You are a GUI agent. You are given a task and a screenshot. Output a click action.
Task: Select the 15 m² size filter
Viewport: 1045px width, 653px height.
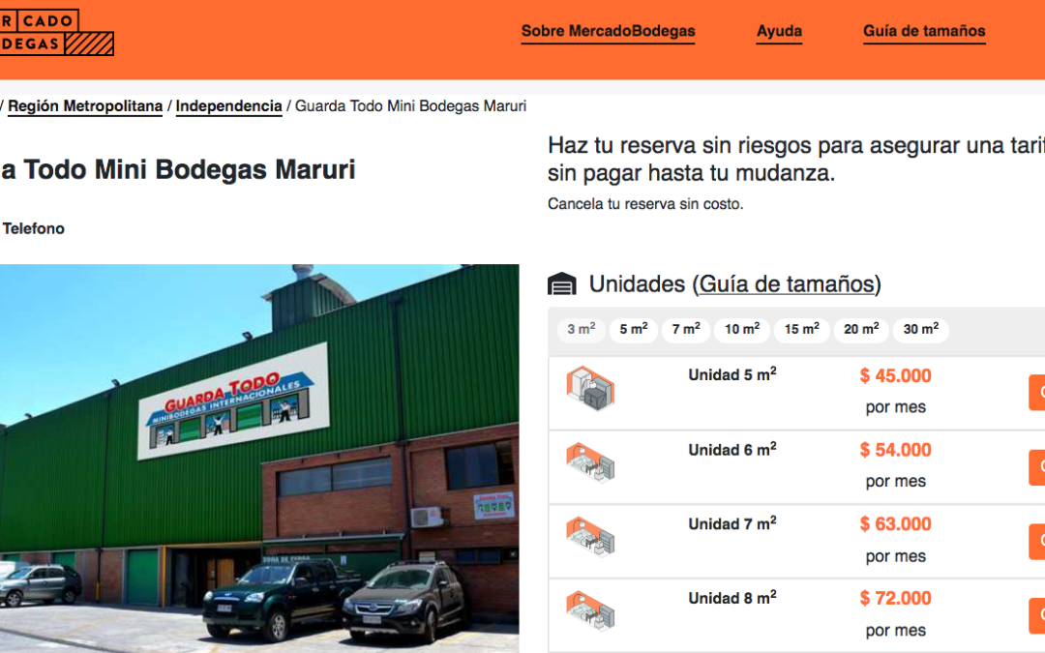[x=802, y=329]
